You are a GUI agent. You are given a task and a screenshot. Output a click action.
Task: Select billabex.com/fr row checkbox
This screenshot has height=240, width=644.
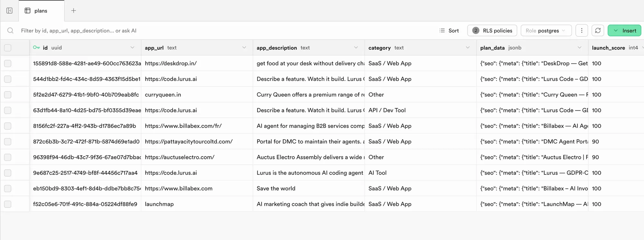[8, 126]
